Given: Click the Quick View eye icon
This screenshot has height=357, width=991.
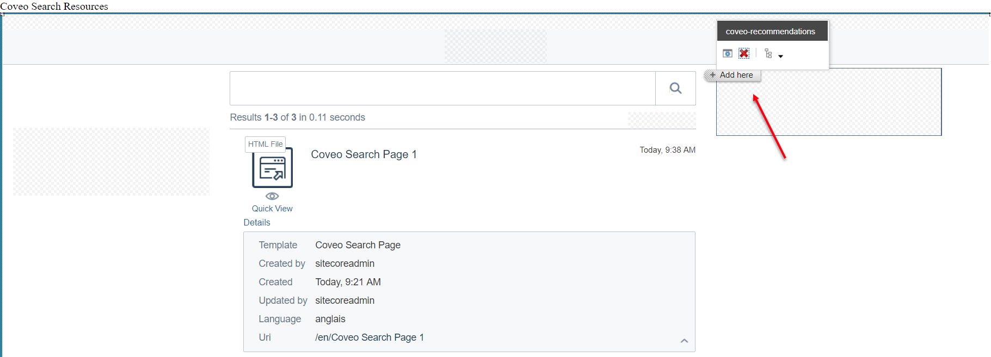Looking at the screenshot, I should coord(272,196).
